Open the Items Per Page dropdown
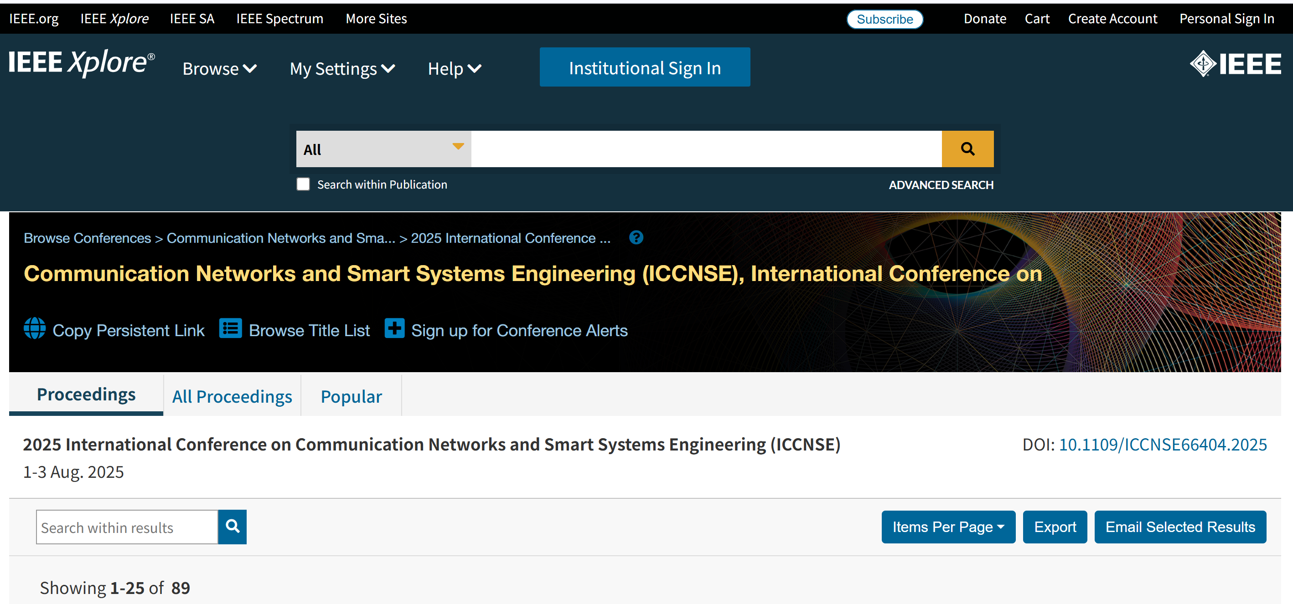1293x604 pixels. click(948, 527)
